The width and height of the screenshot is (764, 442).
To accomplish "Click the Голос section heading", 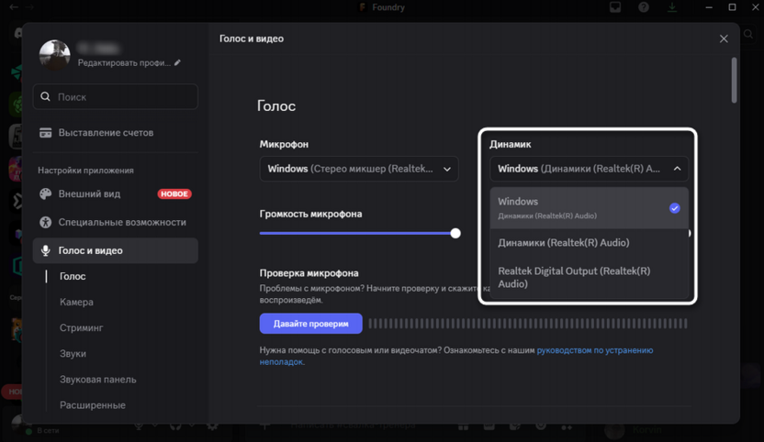I will pos(276,105).
